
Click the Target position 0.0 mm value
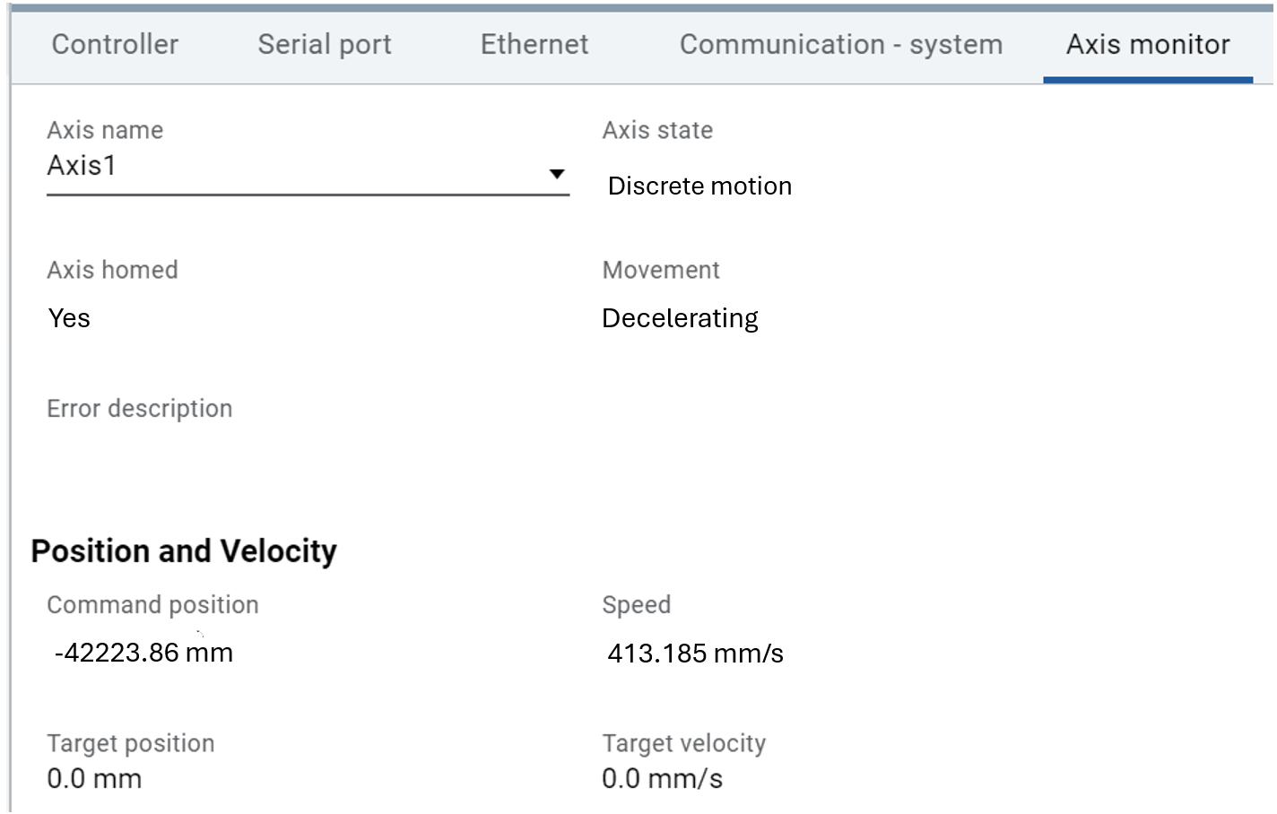tap(94, 779)
